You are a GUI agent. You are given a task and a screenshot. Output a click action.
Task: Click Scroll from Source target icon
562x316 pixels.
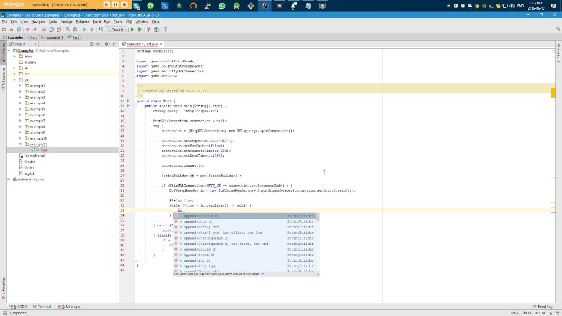[91, 44]
